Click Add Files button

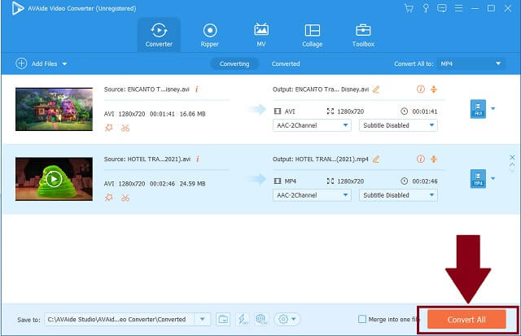pos(41,63)
